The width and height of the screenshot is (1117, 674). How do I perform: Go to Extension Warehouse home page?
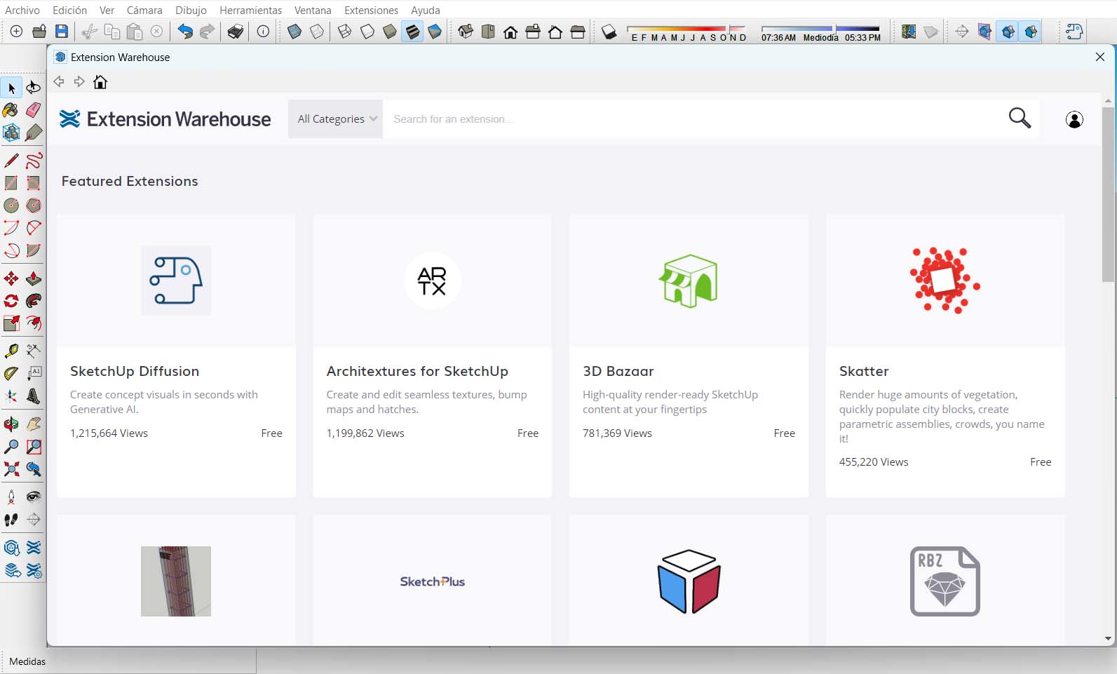100,82
